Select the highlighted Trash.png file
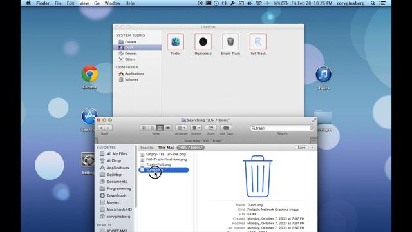This screenshot has width=412, height=232. 164,170
